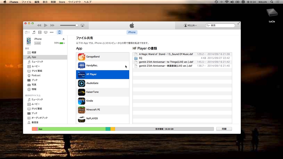Open テレビ番組 under settings

point(45,71)
